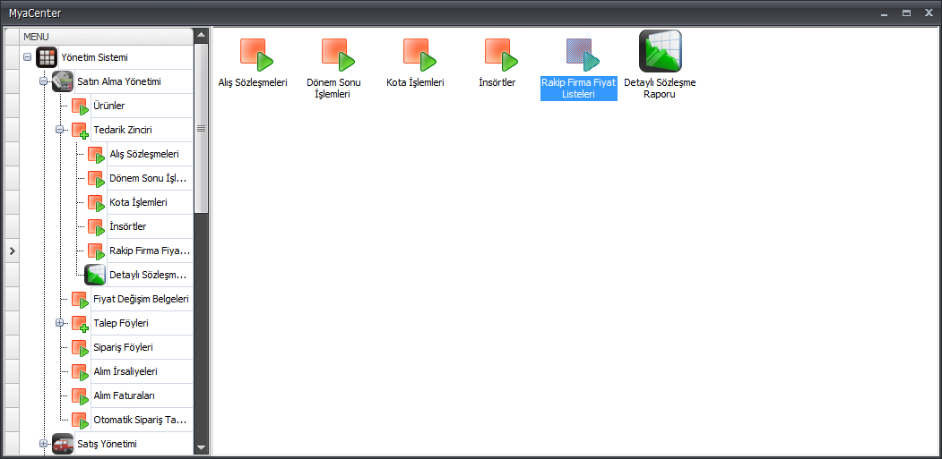The width and height of the screenshot is (942, 459).
Task: Click Satın Alma Yönetimi calculator icon
Action: (63, 81)
